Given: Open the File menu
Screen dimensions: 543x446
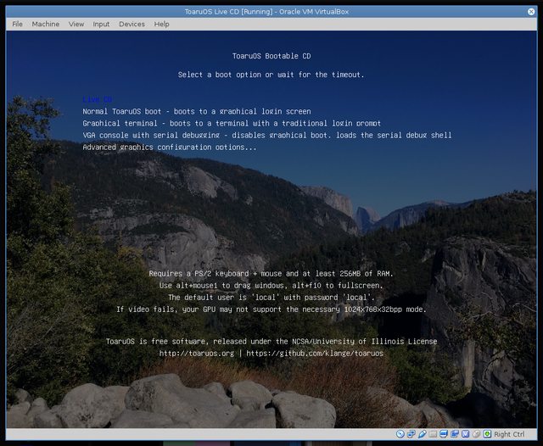Looking at the screenshot, I should [x=17, y=24].
